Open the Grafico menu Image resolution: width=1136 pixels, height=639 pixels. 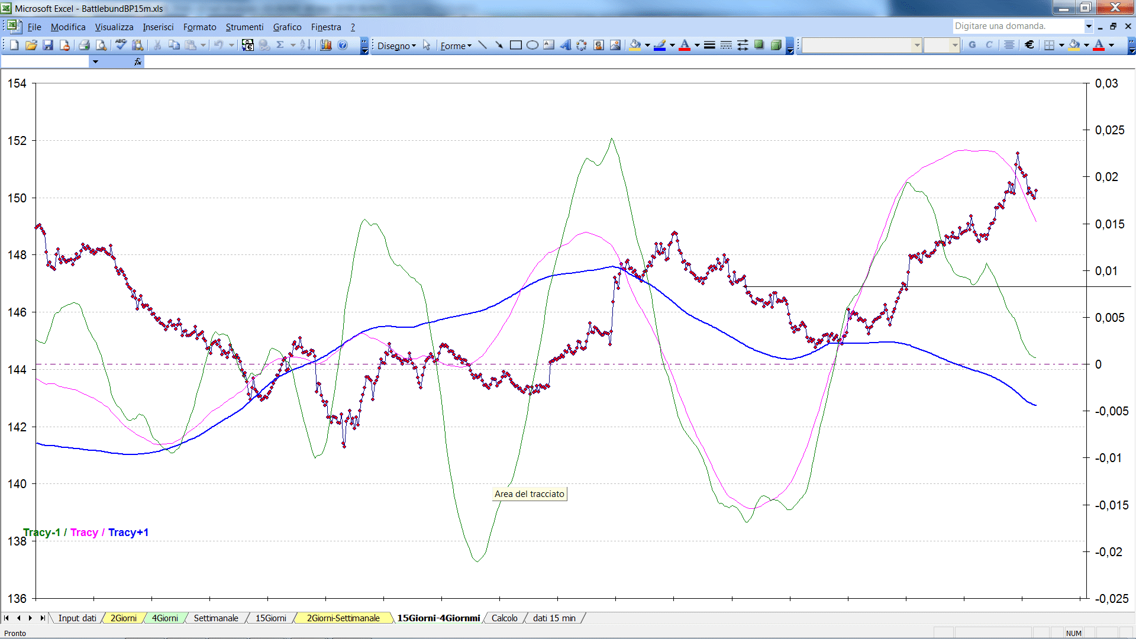pyautogui.click(x=287, y=27)
